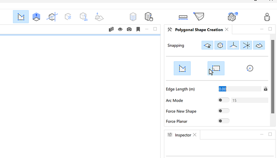Maximize the Polygonal Shape Creation panel
277x158 pixels.
click(270, 29)
